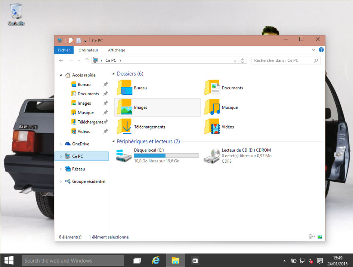
Task: Open the Vidéos folder icon
Action: pos(212,127)
